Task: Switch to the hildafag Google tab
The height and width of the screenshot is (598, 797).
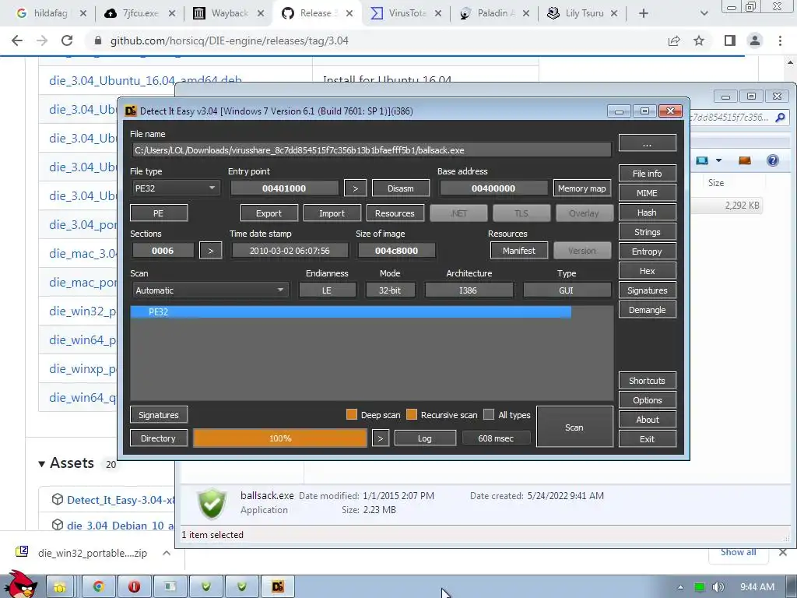Action: pos(51,13)
